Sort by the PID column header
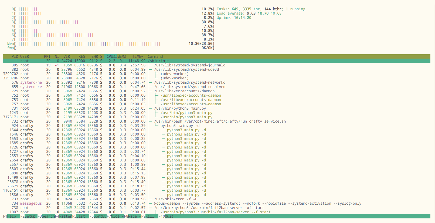This screenshot has height=223, width=435. click(15, 56)
